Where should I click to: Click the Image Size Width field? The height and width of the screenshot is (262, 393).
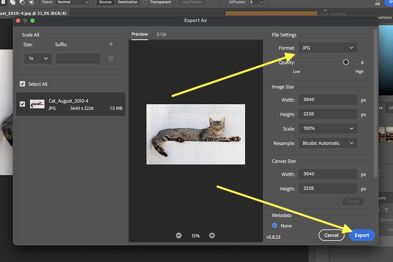tap(328, 99)
